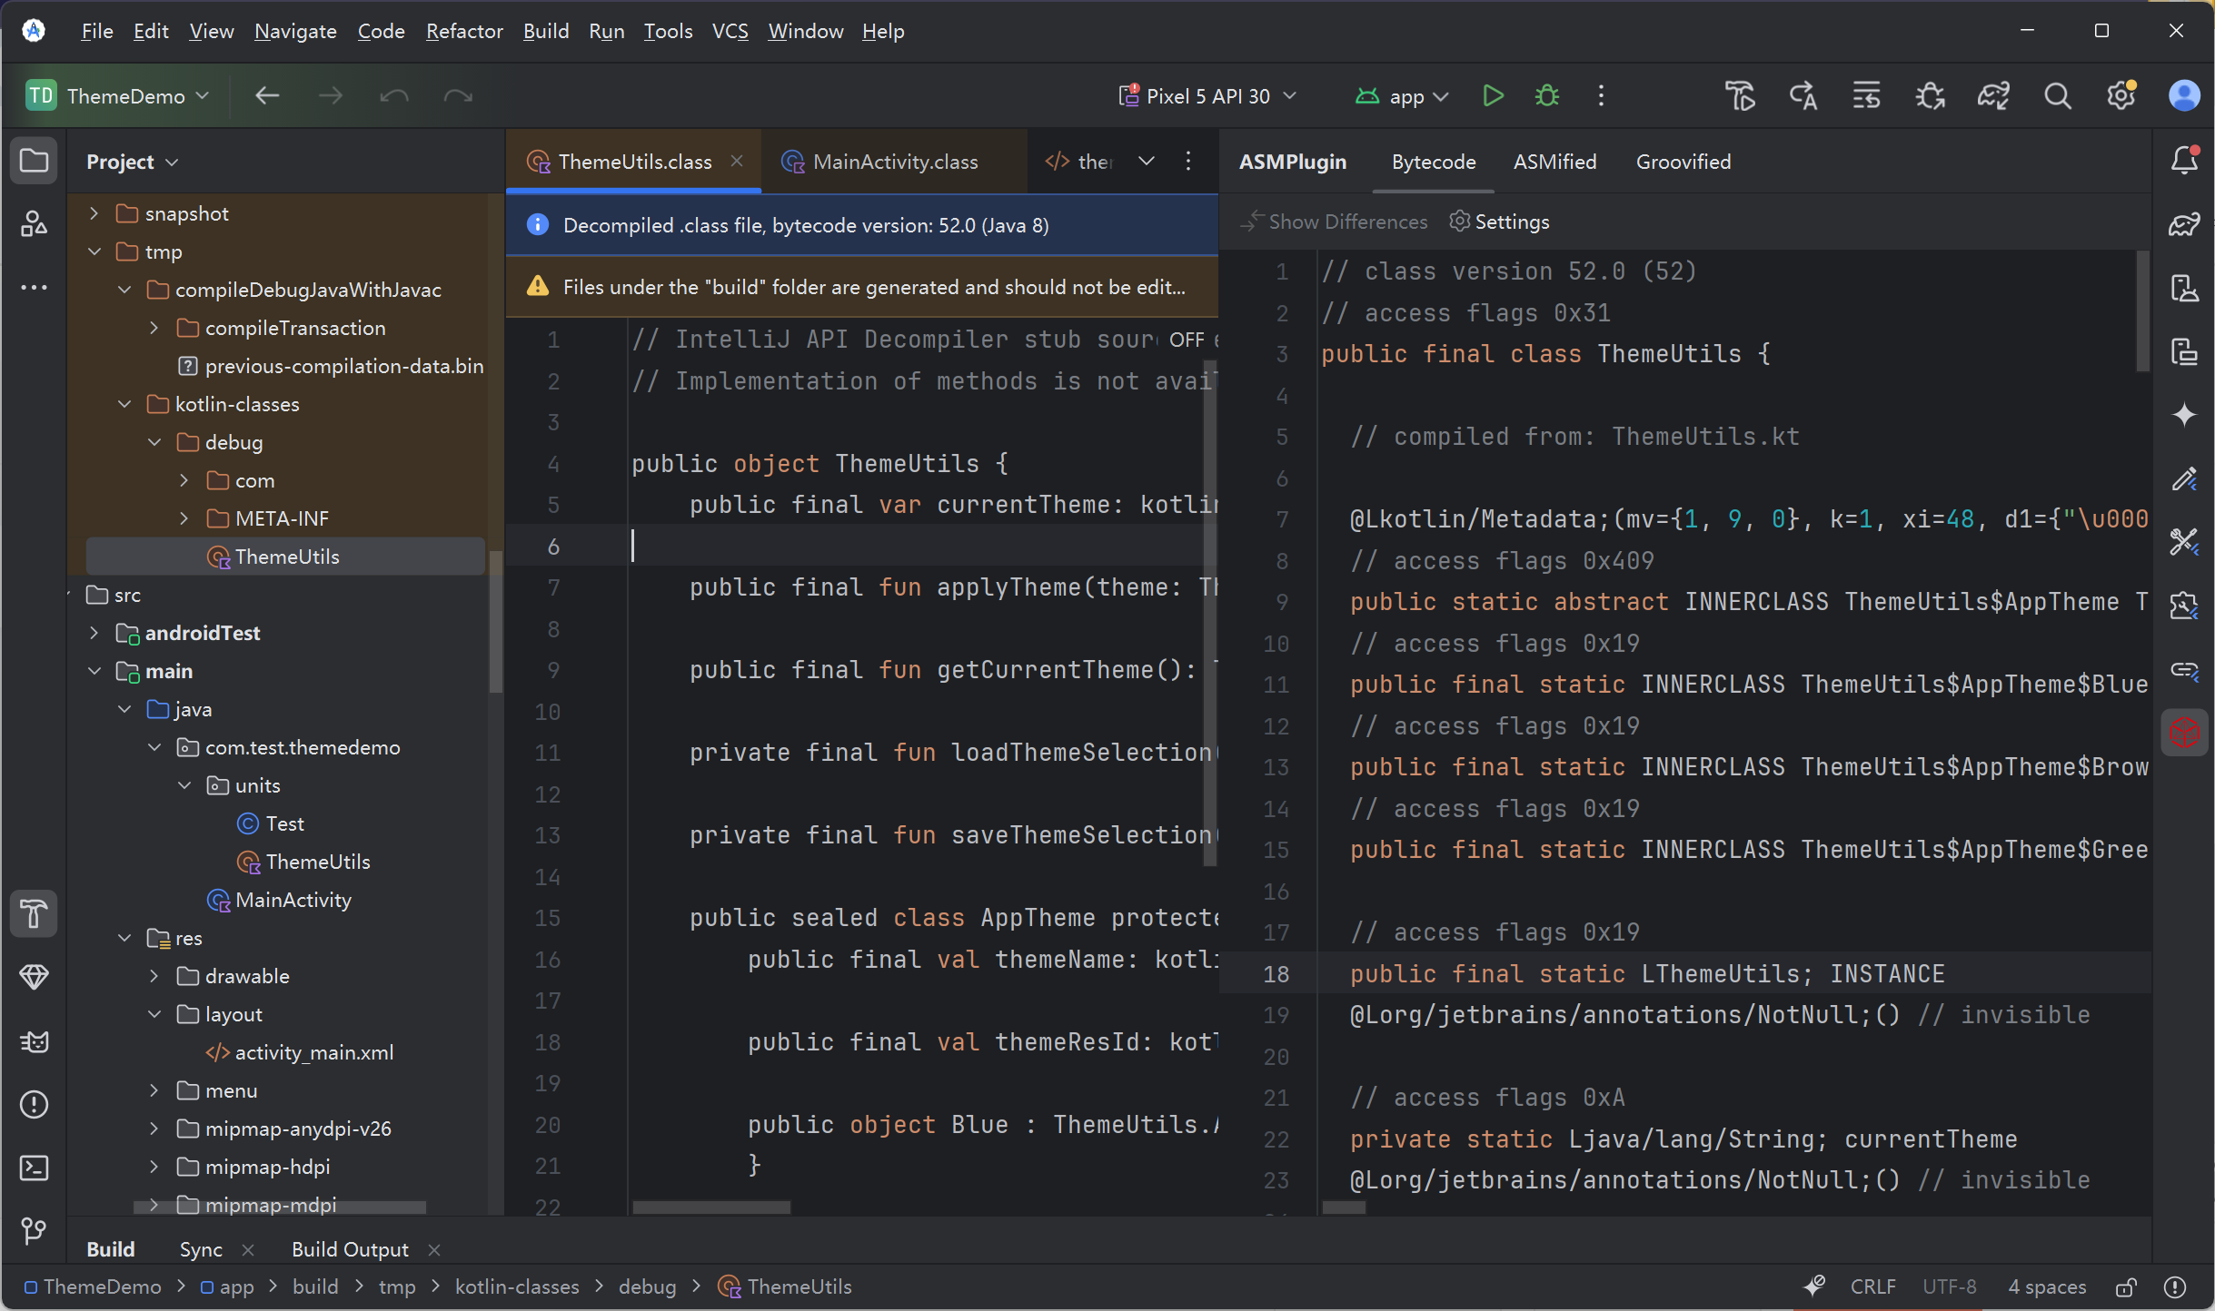Click the CRLF line separator indicator

tap(1872, 1287)
